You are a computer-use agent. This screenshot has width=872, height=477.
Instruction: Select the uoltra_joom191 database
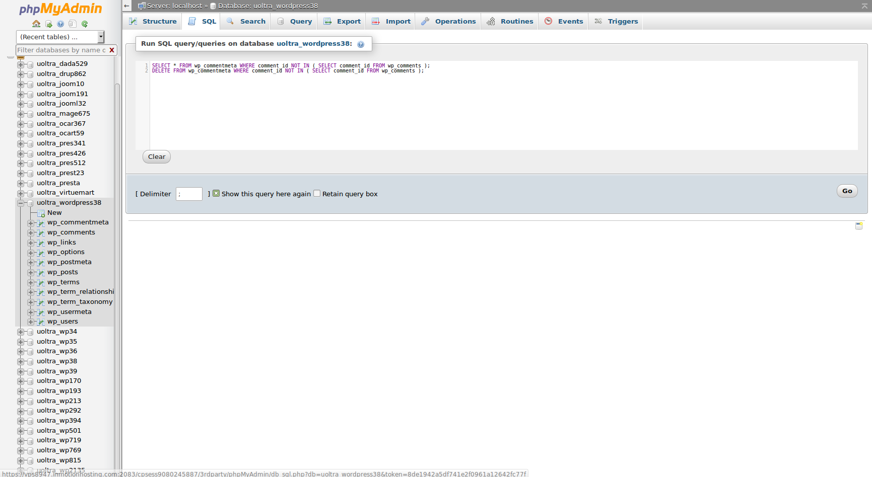coord(62,94)
